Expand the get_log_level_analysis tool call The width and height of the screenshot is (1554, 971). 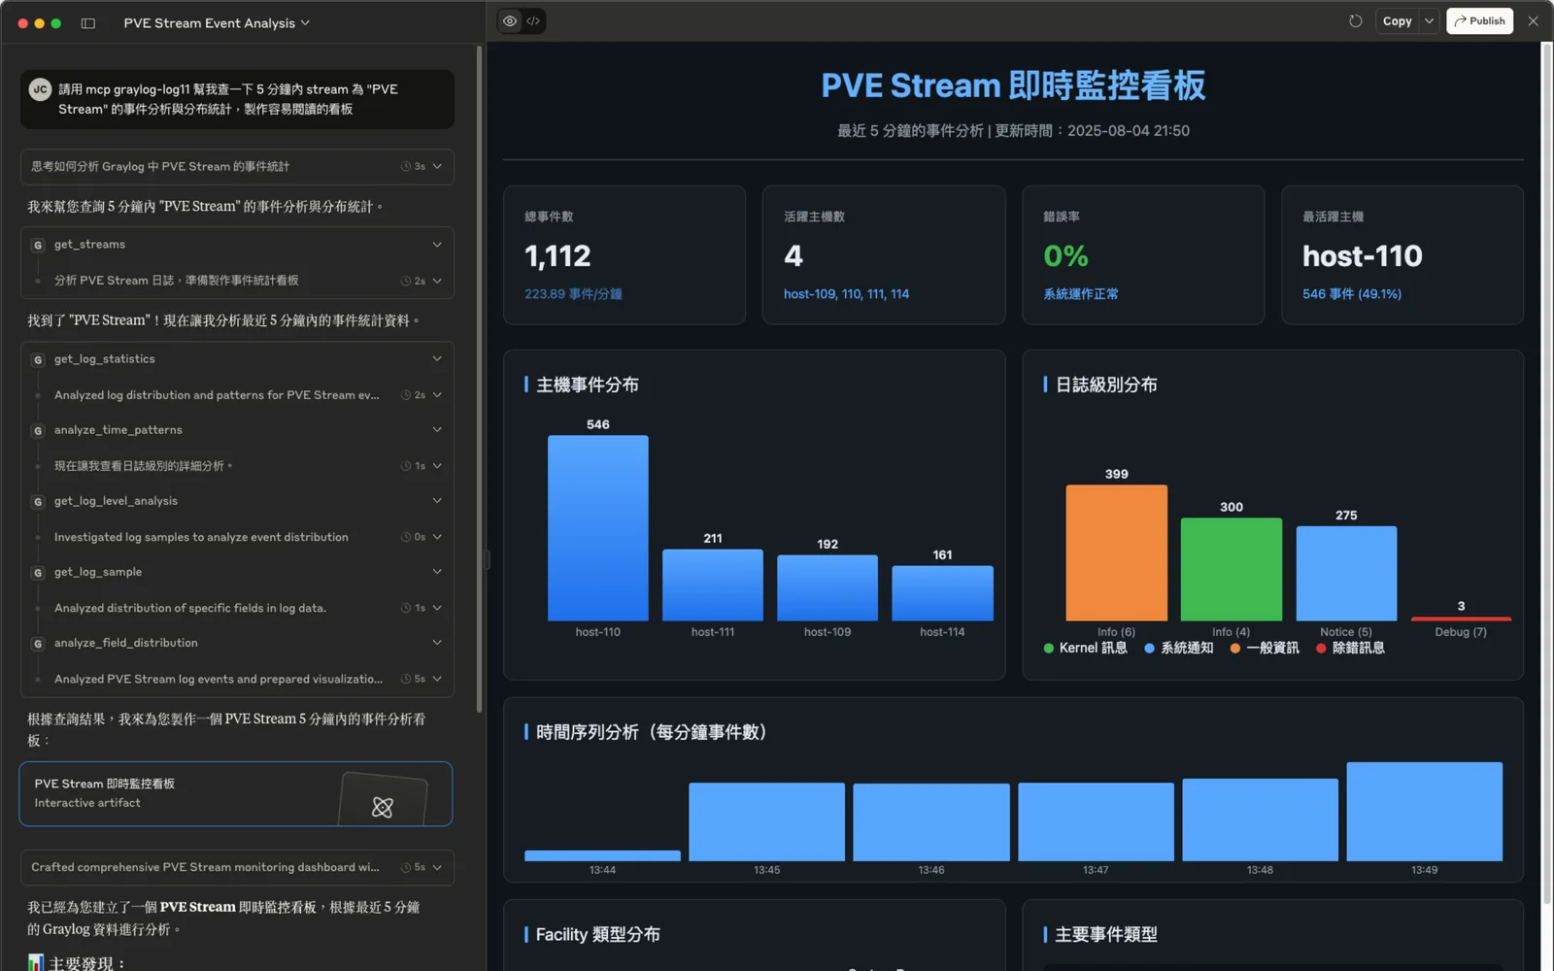[437, 501]
